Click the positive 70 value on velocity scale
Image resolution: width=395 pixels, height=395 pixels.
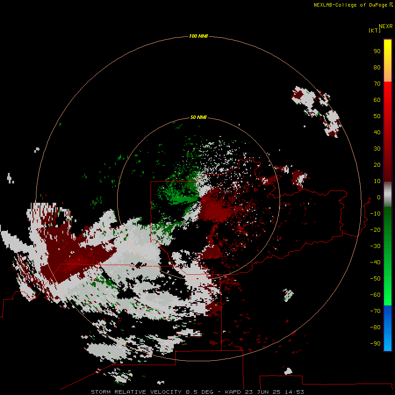pos(377,84)
